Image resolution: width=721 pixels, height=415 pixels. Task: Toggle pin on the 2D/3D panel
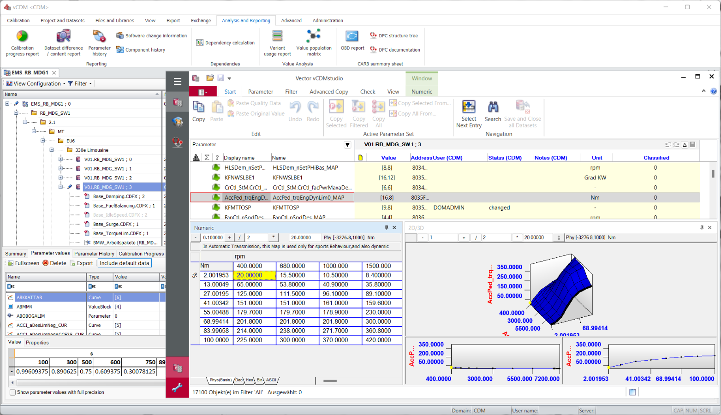tap(702, 227)
